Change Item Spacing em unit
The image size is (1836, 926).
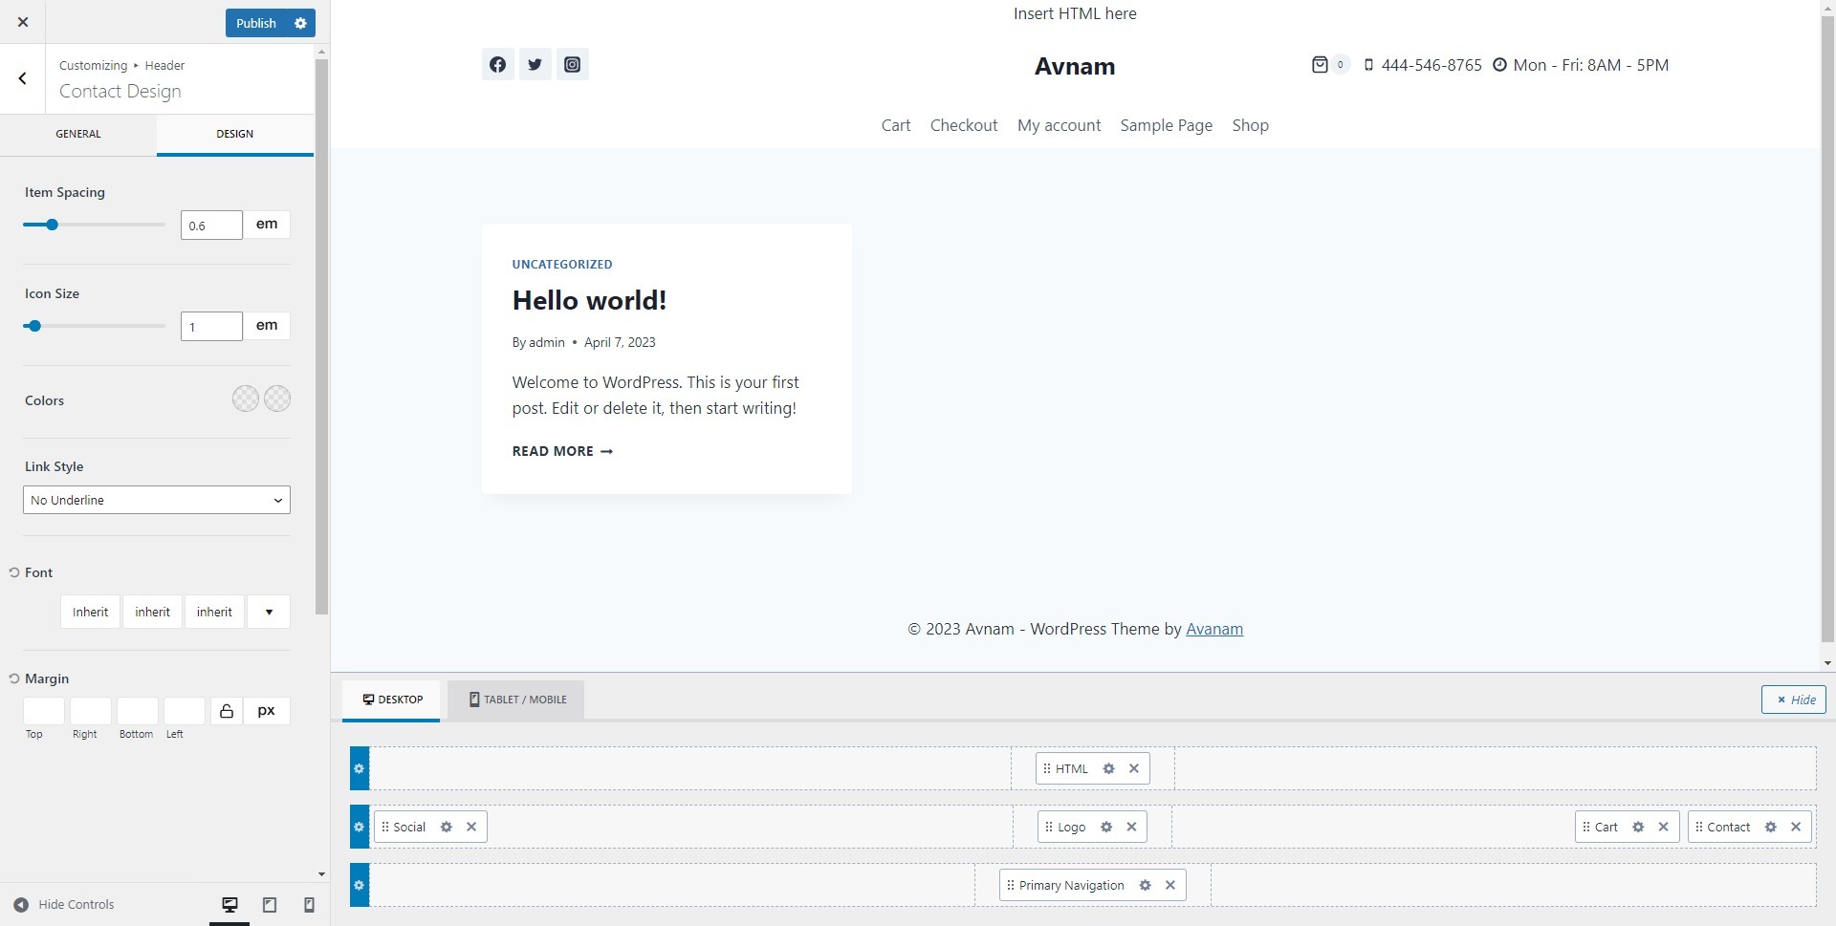click(267, 224)
